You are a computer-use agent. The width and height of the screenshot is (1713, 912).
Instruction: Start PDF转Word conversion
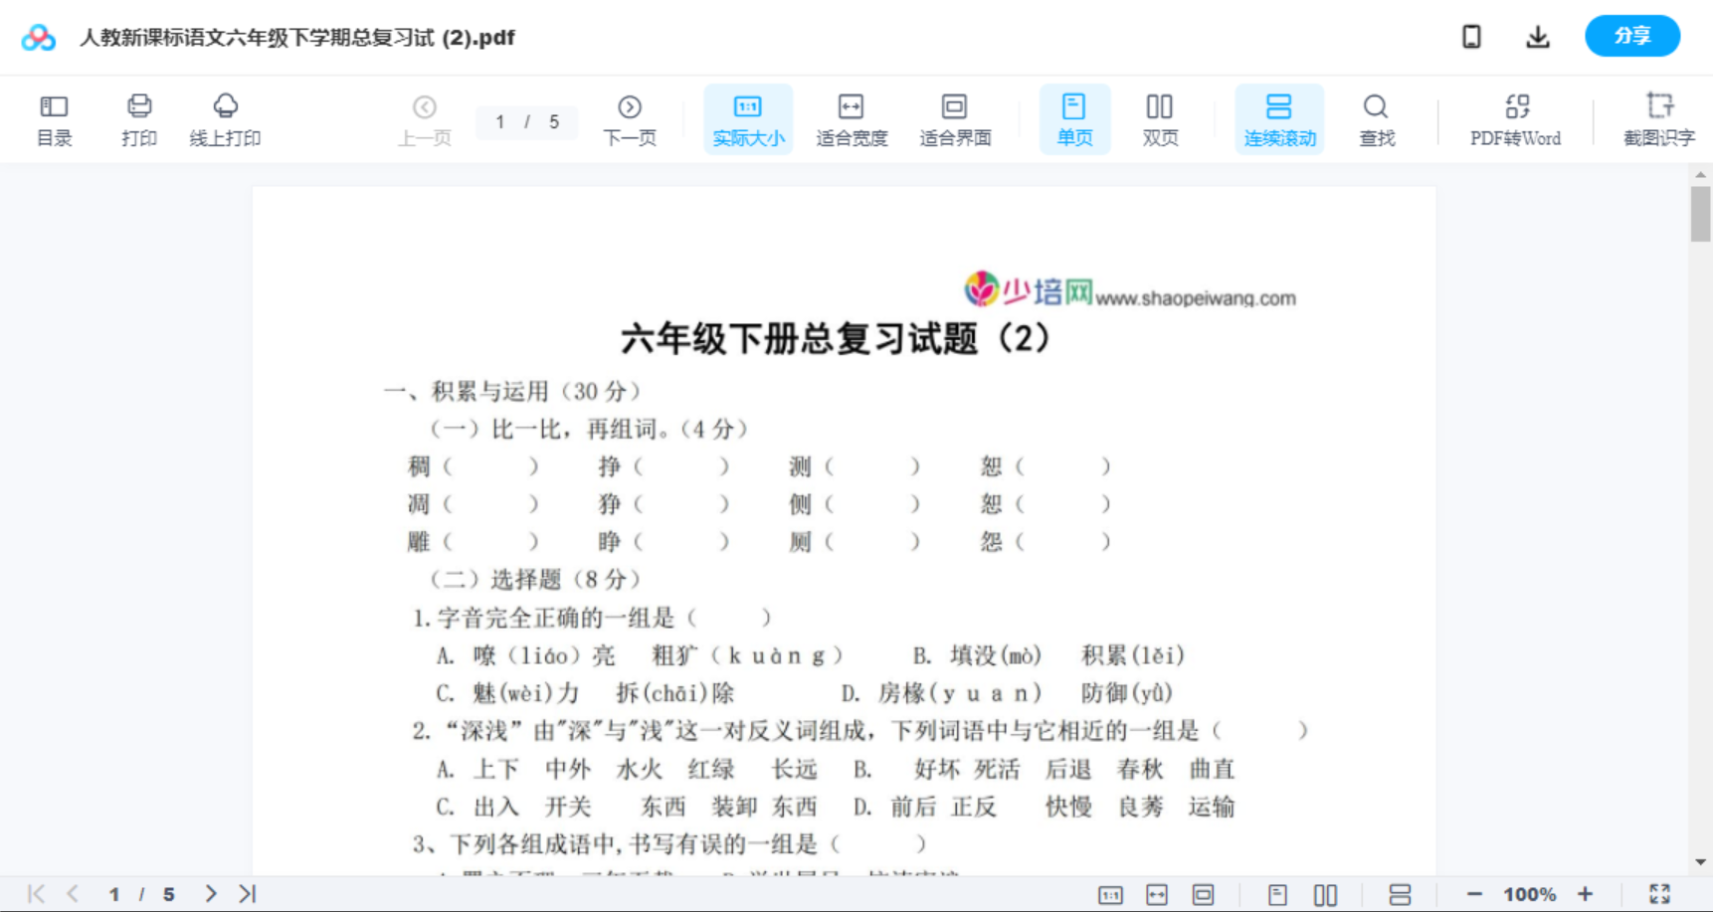[1514, 118]
